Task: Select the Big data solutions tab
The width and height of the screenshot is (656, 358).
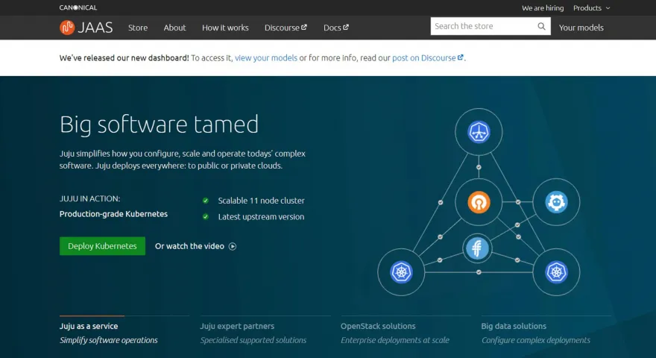Action: tap(546, 333)
